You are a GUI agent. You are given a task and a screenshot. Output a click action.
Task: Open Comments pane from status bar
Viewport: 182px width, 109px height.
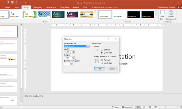[x=127, y=107]
